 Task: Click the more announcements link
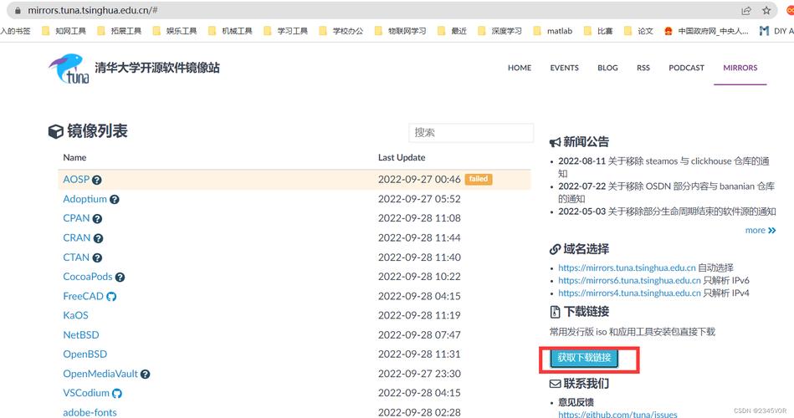760,230
